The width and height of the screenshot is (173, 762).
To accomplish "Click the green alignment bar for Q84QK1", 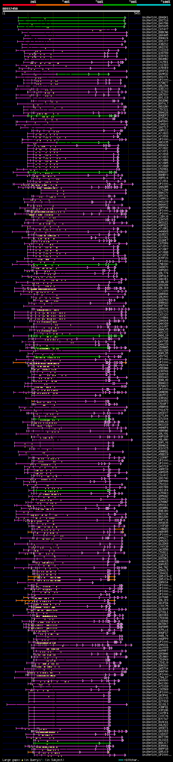I will 72,18.
